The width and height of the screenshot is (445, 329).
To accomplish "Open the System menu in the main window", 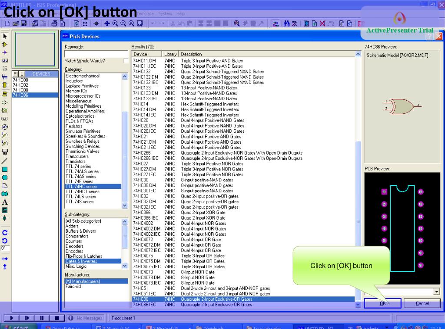I will click(165, 13).
